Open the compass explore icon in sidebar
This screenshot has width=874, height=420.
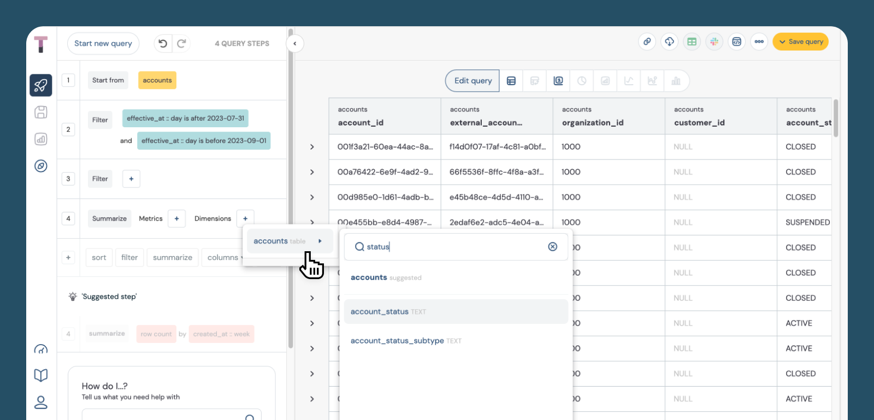[41, 165]
